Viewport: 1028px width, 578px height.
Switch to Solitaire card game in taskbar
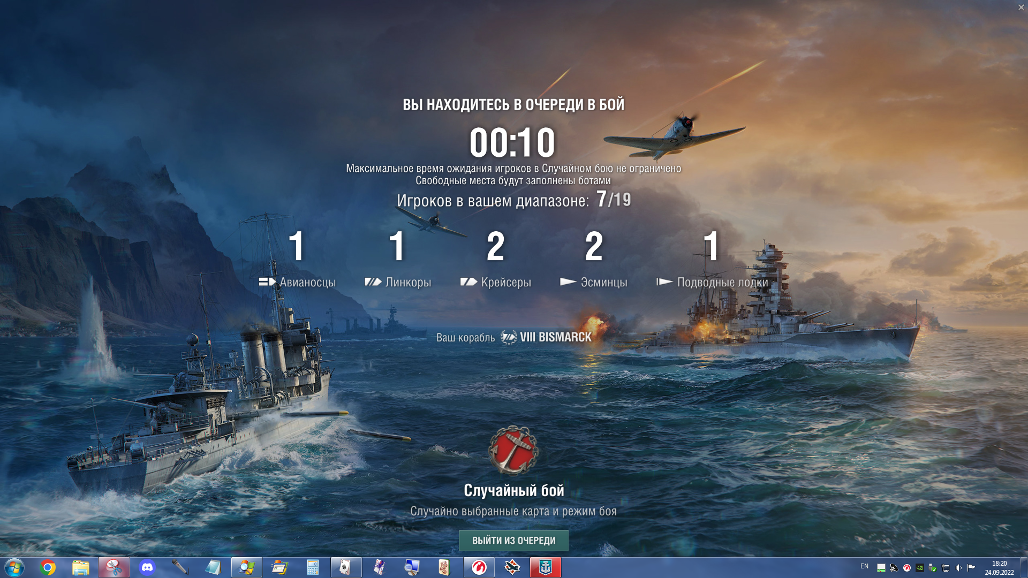click(x=346, y=567)
